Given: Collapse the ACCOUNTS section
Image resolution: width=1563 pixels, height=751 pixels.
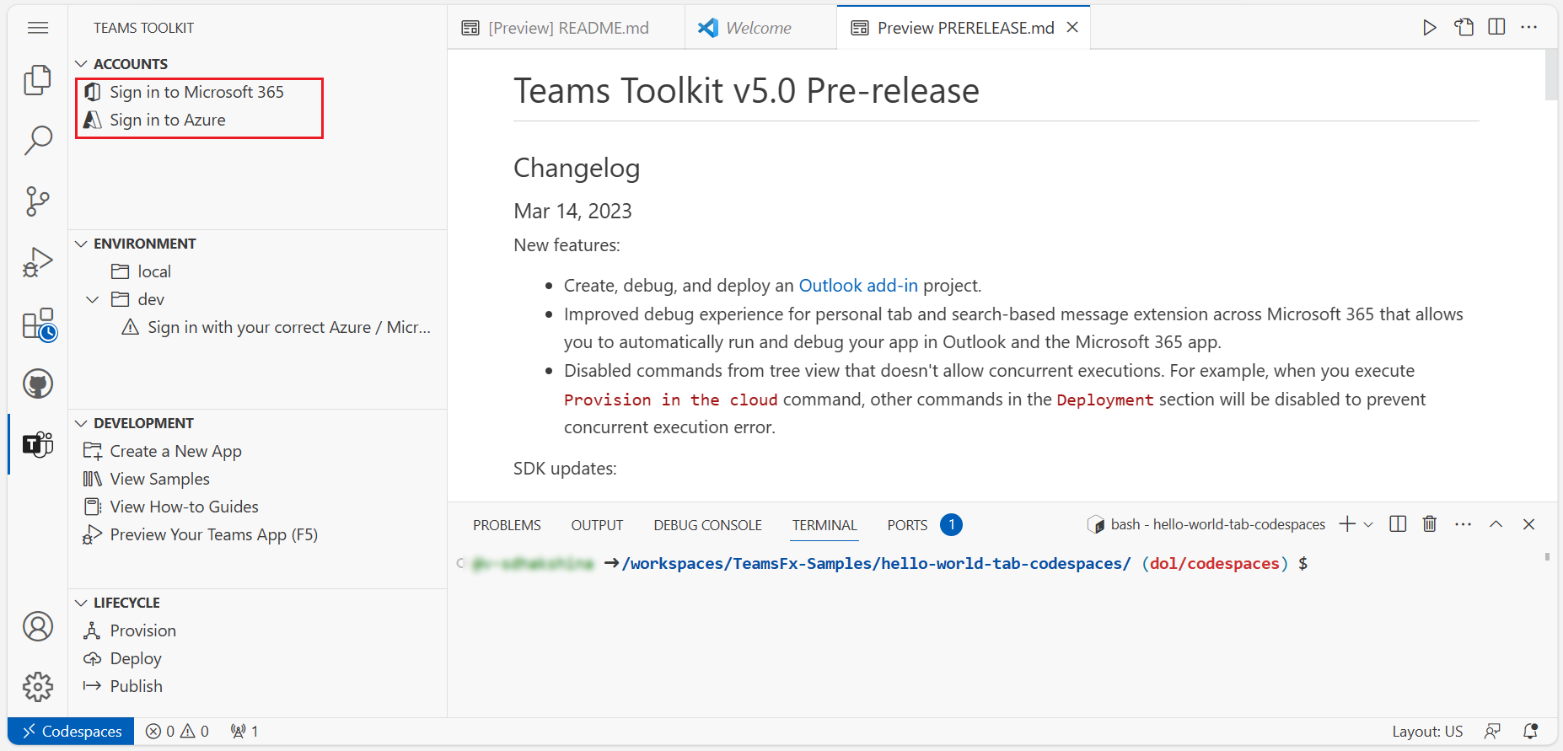Looking at the screenshot, I should click(x=82, y=64).
